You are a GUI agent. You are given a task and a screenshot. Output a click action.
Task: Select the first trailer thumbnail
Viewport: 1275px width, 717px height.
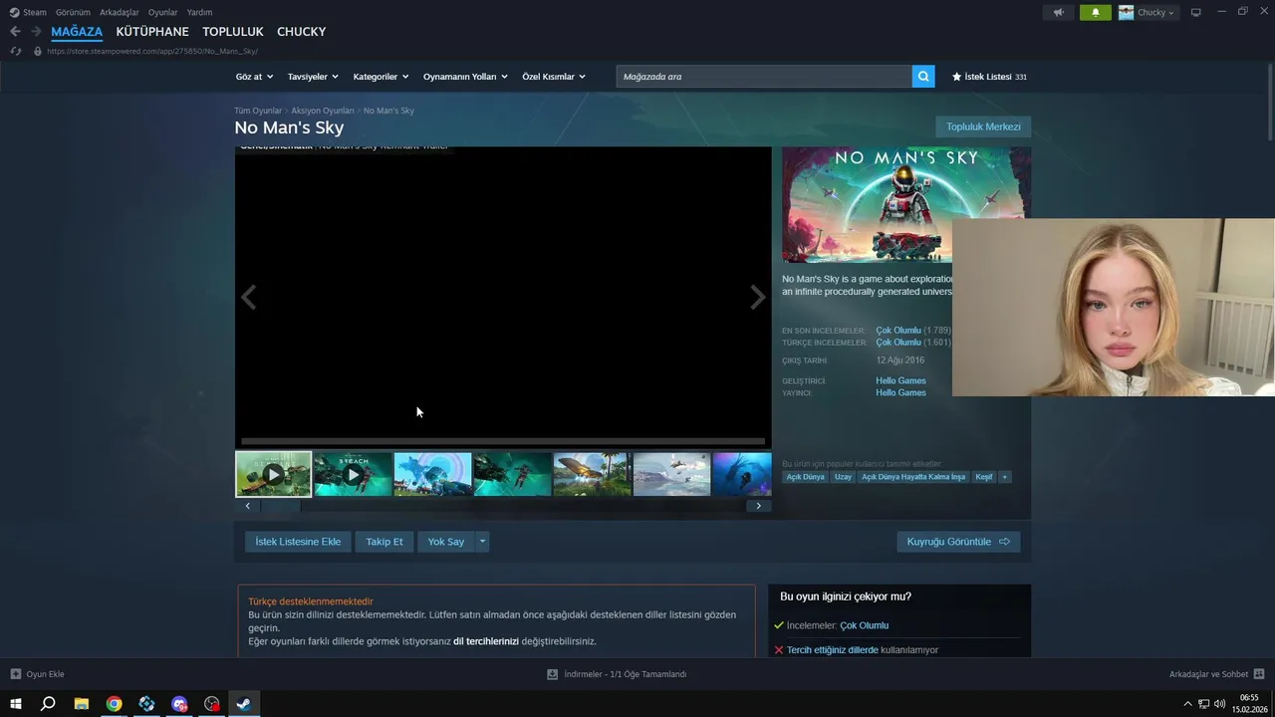pyautogui.click(x=273, y=474)
